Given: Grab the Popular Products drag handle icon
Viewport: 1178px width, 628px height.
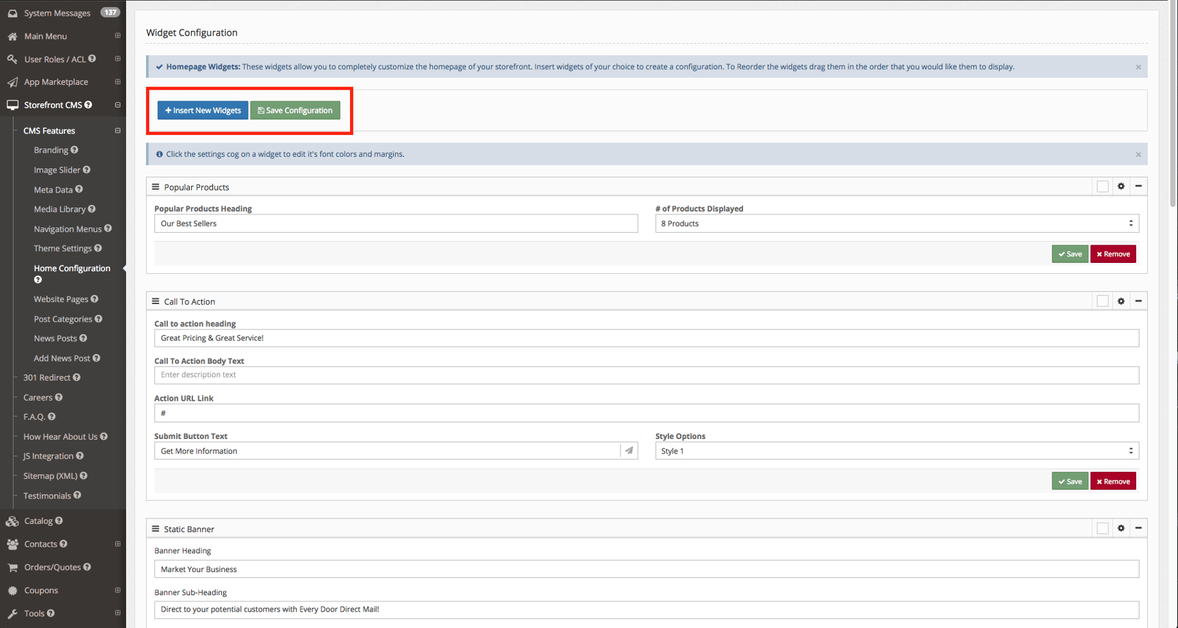Looking at the screenshot, I should pos(155,187).
